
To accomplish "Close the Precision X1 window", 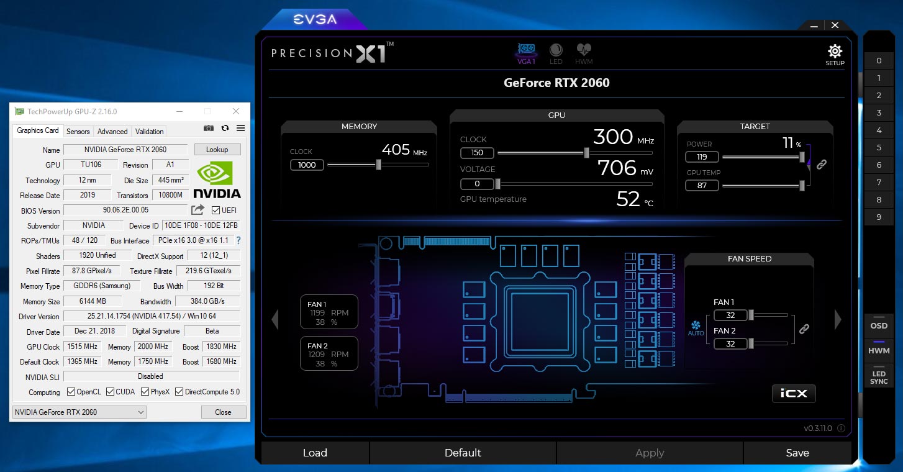I will tap(835, 25).
